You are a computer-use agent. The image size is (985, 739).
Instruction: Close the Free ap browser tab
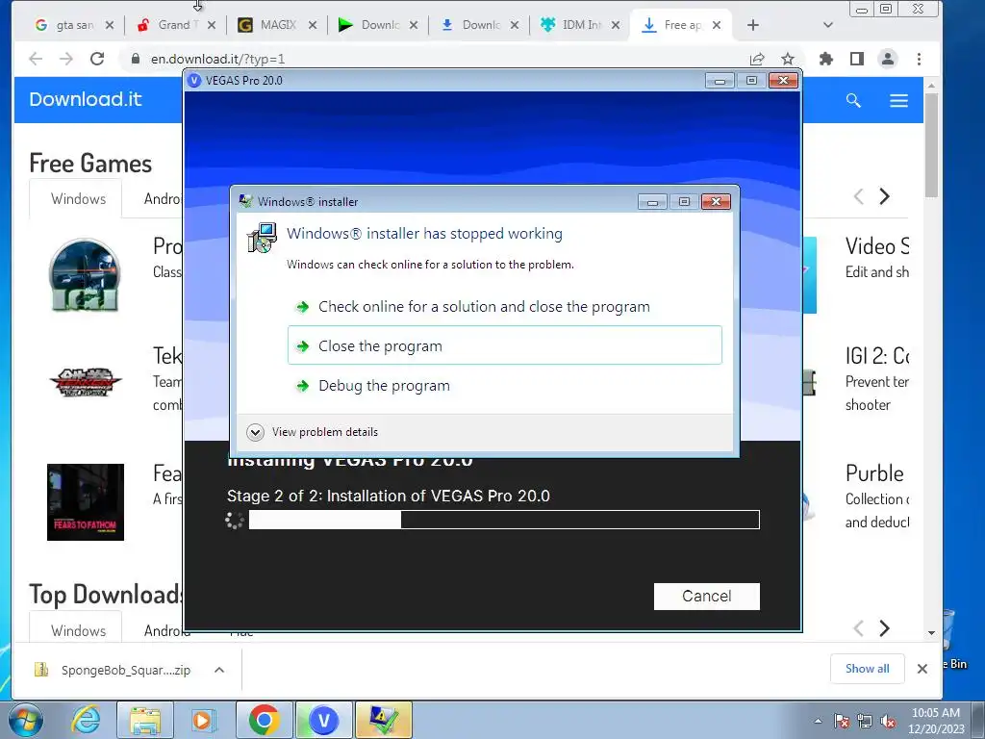pos(717,25)
